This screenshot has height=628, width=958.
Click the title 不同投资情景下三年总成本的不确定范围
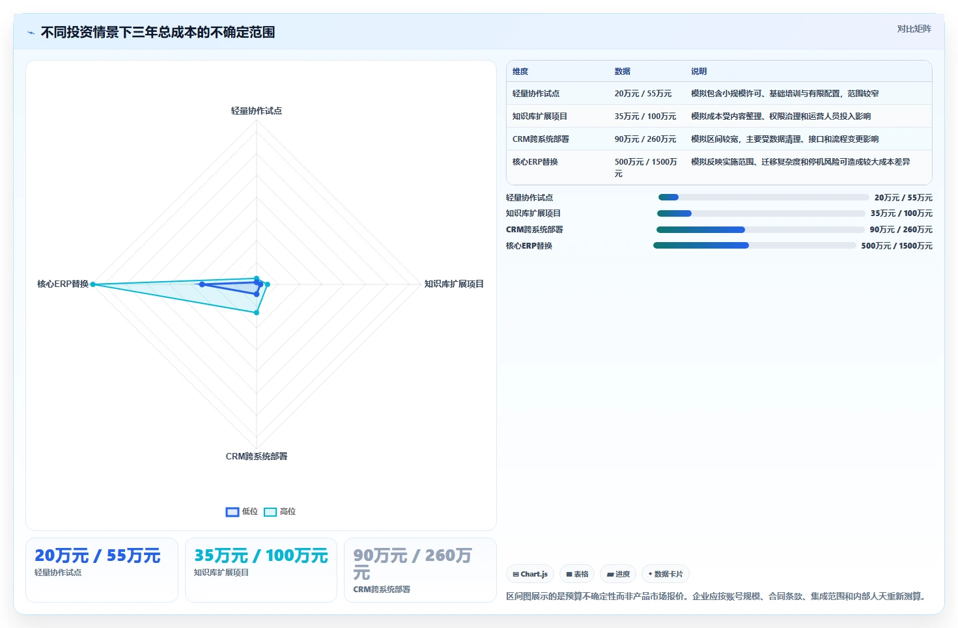pos(158,33)
